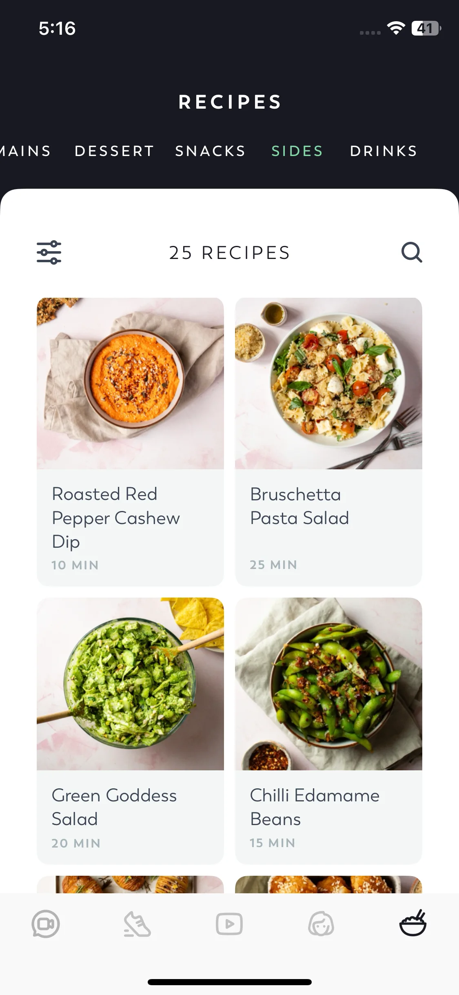The width and height of the screenshot is (459, 995).
Task: Open the video chat community tab icon
Action: pyautogui.click(x=46, y=924)
